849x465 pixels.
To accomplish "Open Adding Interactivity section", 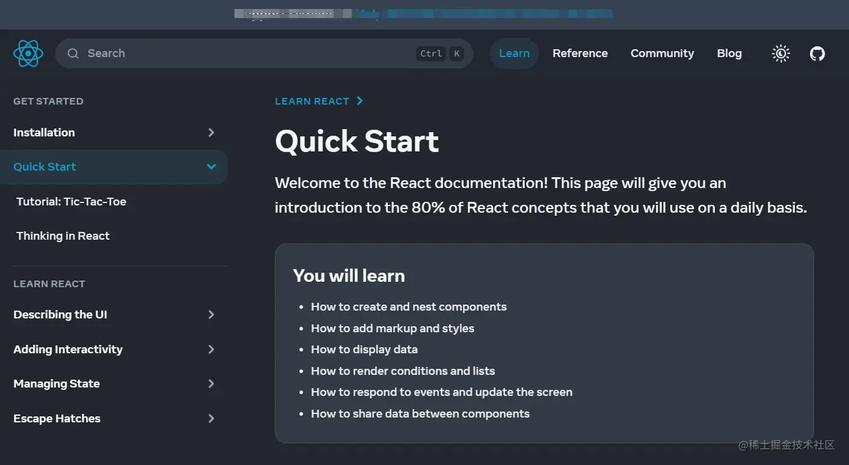I will click(x=114, y=349).
